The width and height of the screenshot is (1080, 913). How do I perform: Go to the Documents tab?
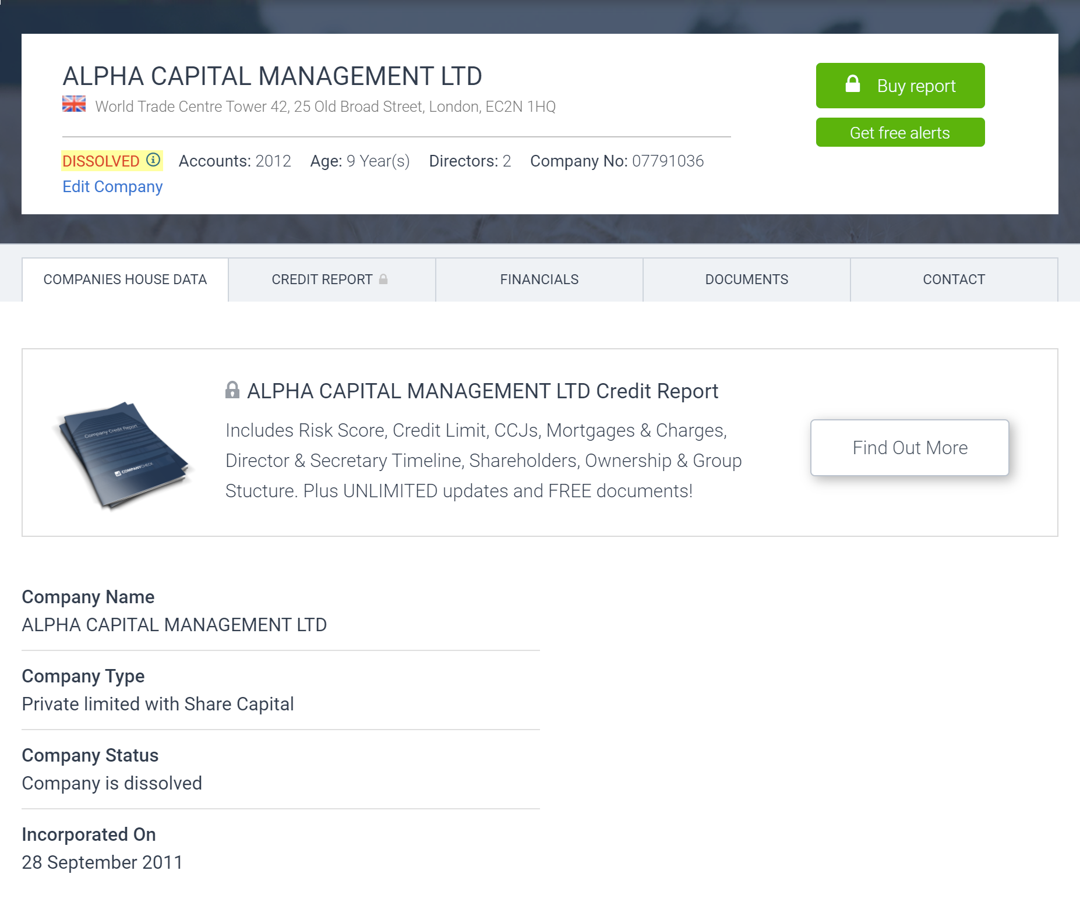(747, 279)
